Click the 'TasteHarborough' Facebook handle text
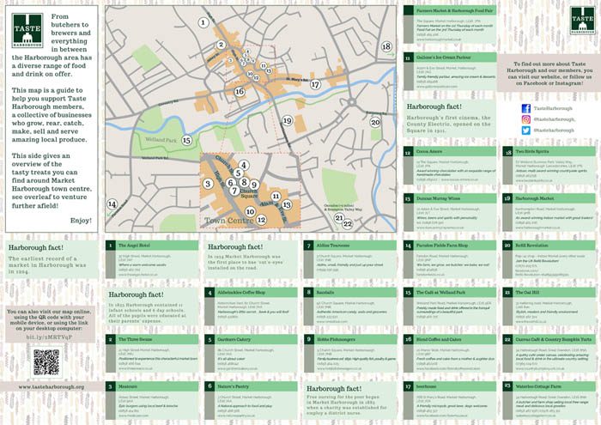The width and height of the screenshot is (601, 425). [x=553, y=108]
